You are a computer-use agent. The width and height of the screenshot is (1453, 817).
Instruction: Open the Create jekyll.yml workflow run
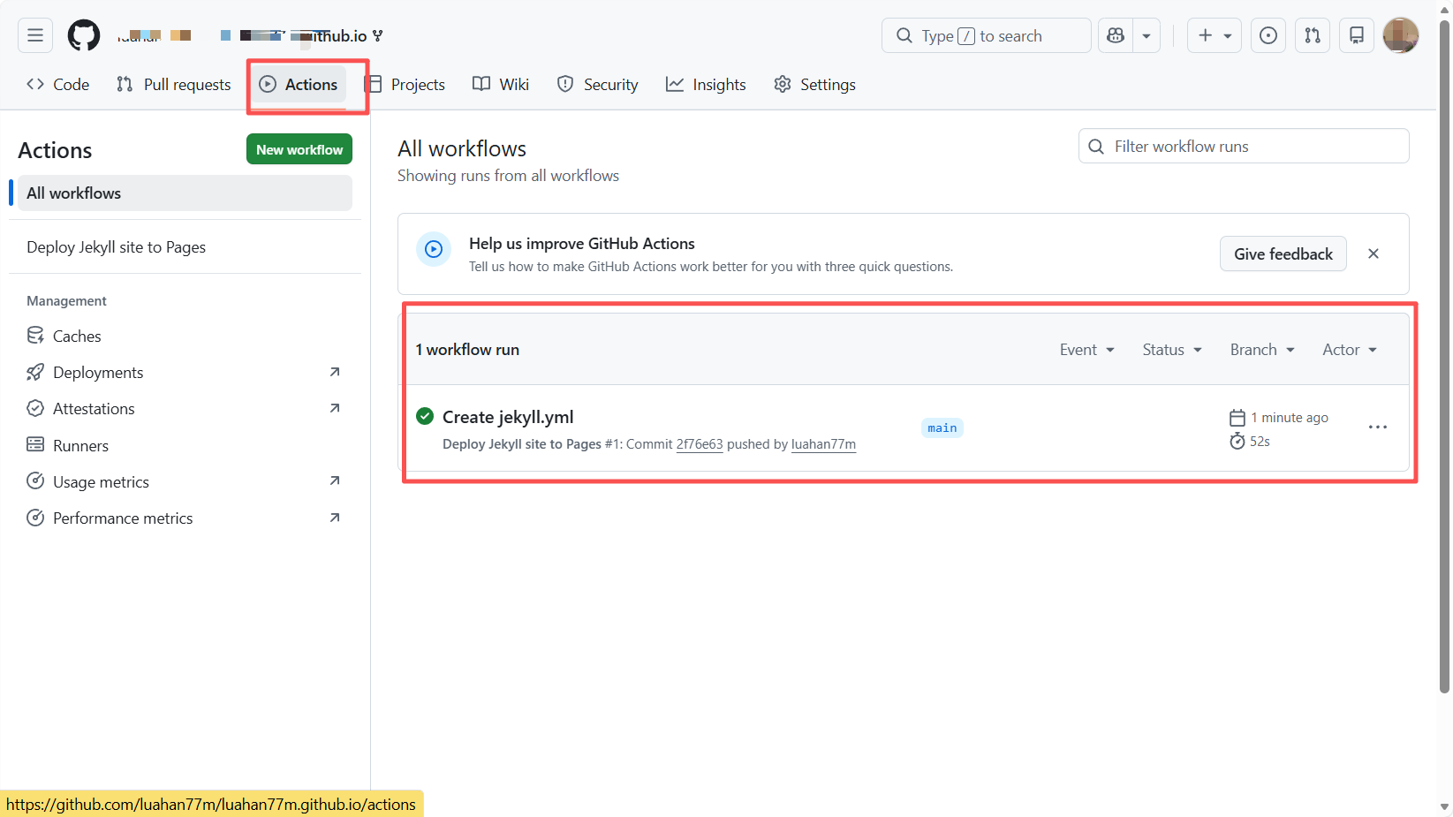point(508,417)
